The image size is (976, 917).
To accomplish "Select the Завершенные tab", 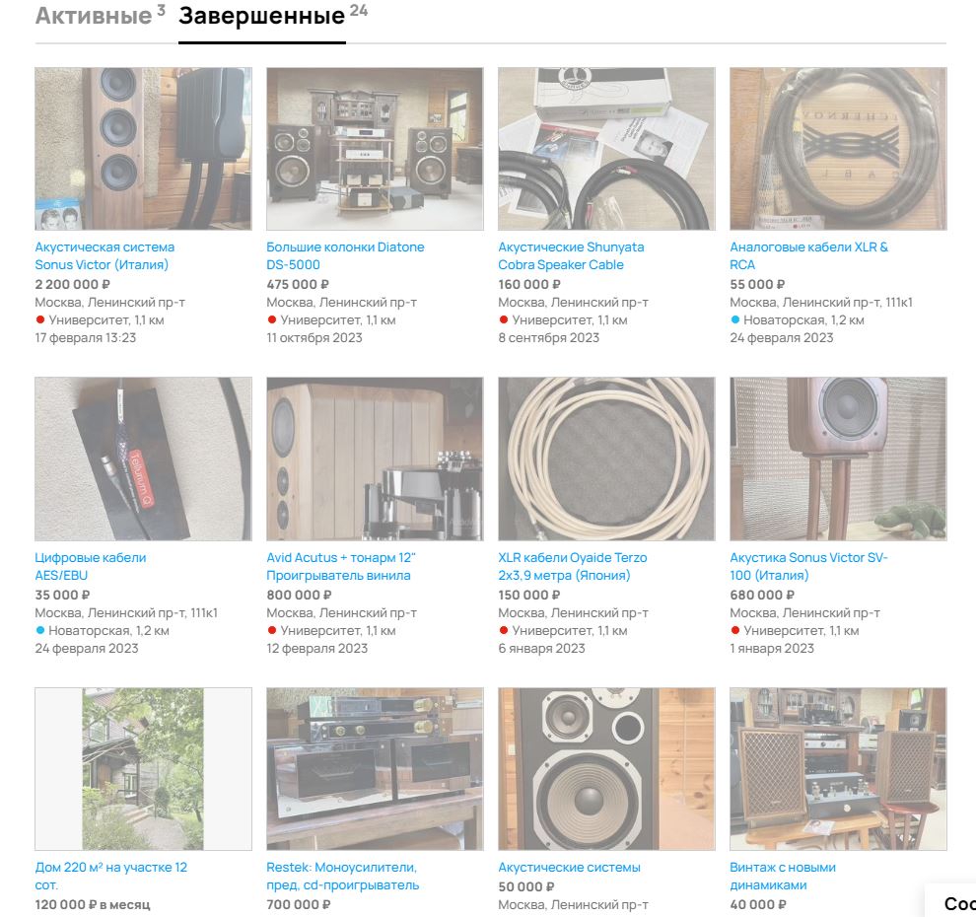I will pos(262,17).
